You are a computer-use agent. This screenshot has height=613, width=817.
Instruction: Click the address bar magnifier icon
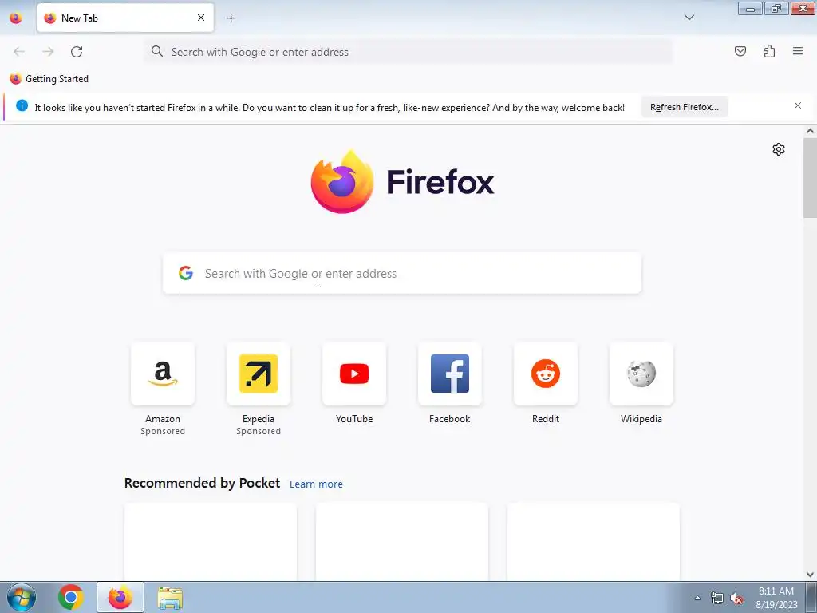click(x=157, y=51)
